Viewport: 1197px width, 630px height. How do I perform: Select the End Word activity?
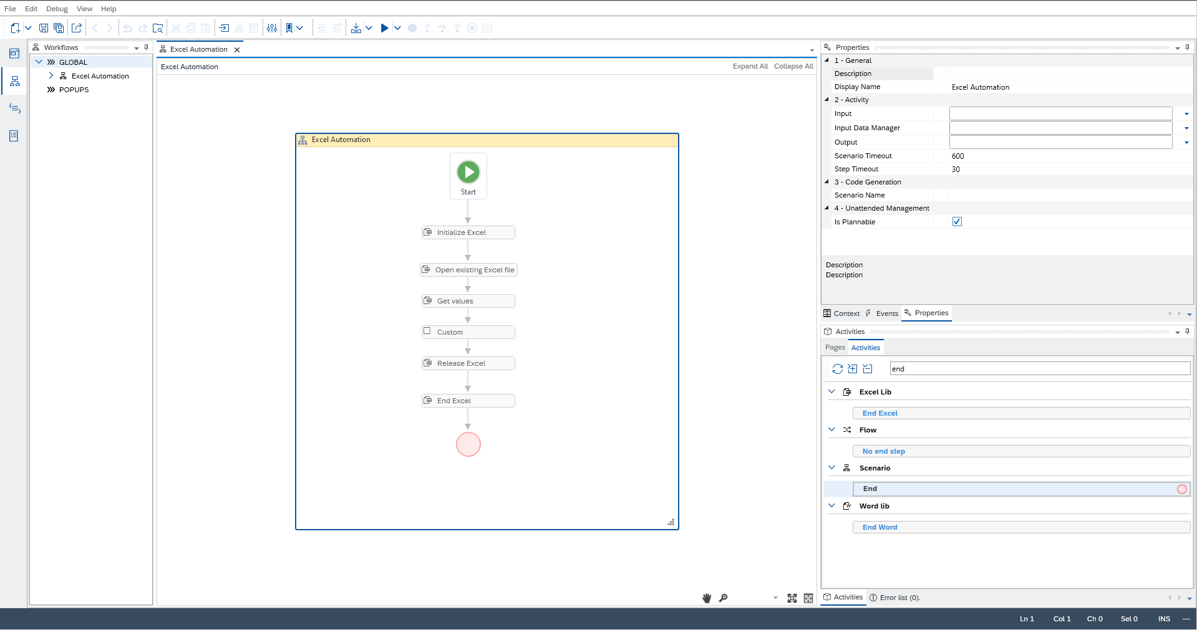click(x=1021, y=527)
